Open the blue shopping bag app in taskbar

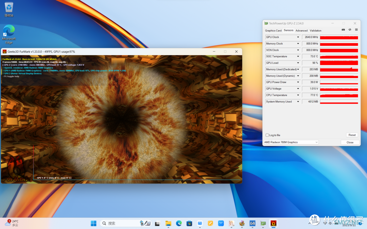(x=221, y=223)
